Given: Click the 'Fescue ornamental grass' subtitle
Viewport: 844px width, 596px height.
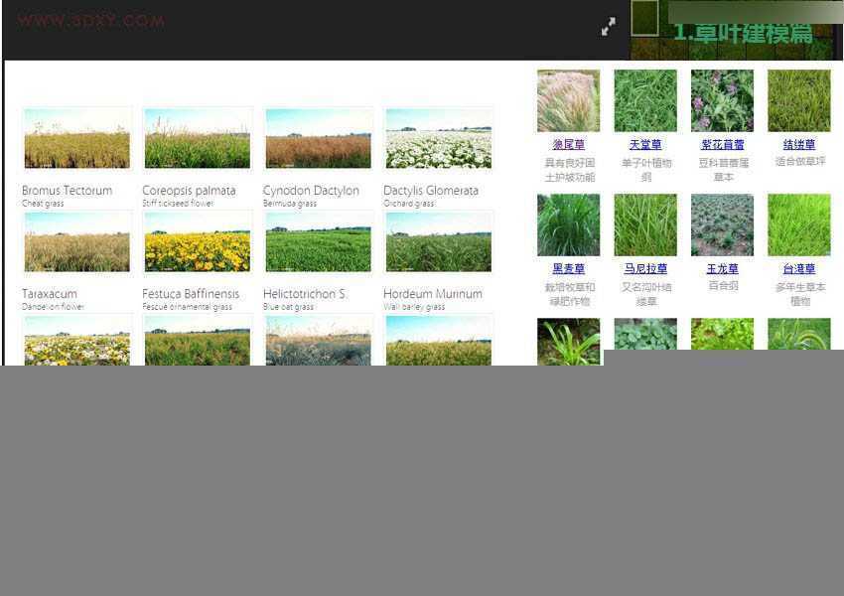Looking at the screenshot, I should pyautogui.click(x=187, y=307).
